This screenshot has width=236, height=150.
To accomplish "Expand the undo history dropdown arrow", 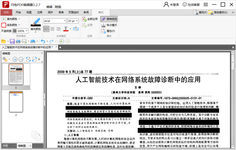I will 47,41.
